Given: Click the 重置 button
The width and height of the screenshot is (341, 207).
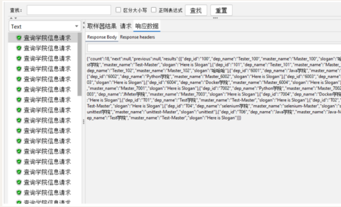Looking at the screenshot, I should [x=221, y=11].
